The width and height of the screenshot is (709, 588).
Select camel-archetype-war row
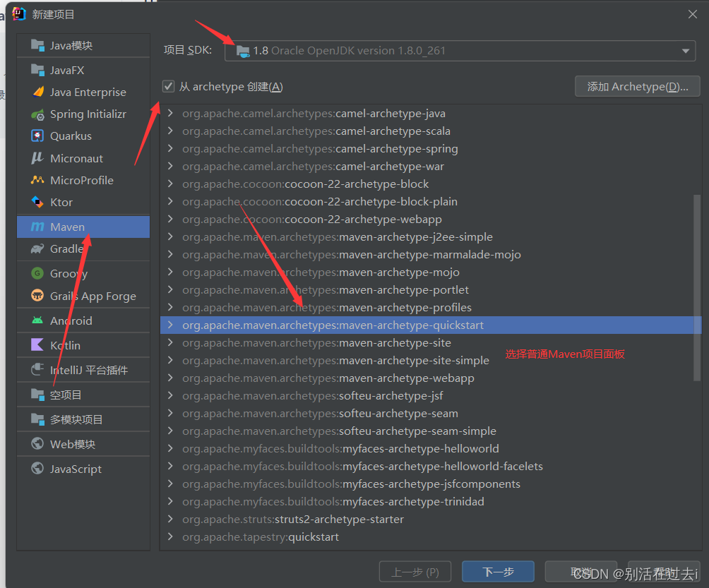point(431,166)
